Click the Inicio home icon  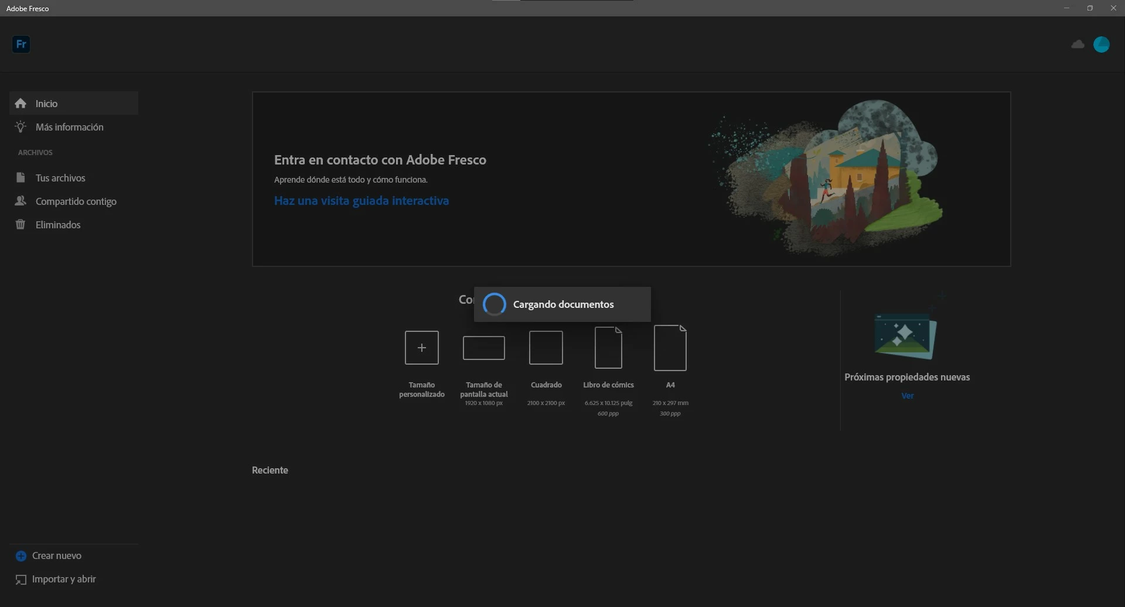[x=21, y=103]
